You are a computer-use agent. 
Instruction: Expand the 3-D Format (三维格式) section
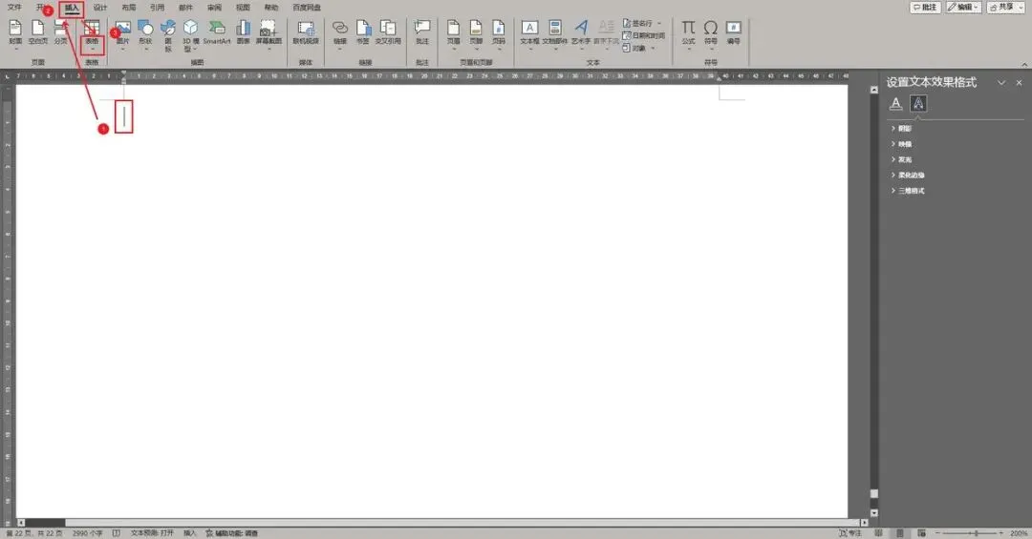pyautogui.click(x=908, y=191)
